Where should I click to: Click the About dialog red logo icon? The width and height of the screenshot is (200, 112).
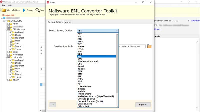pos(48,2)
